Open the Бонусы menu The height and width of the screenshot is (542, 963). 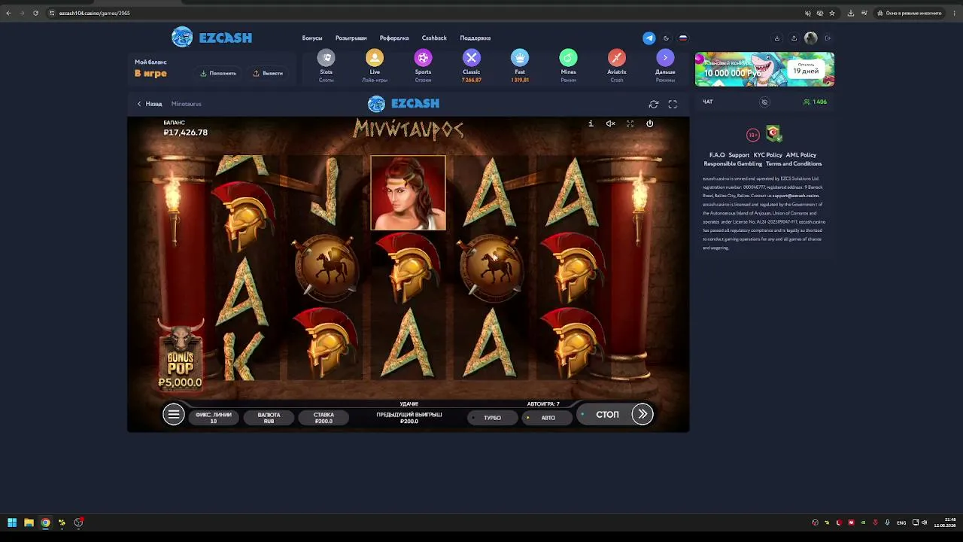(x=312, y=38)
